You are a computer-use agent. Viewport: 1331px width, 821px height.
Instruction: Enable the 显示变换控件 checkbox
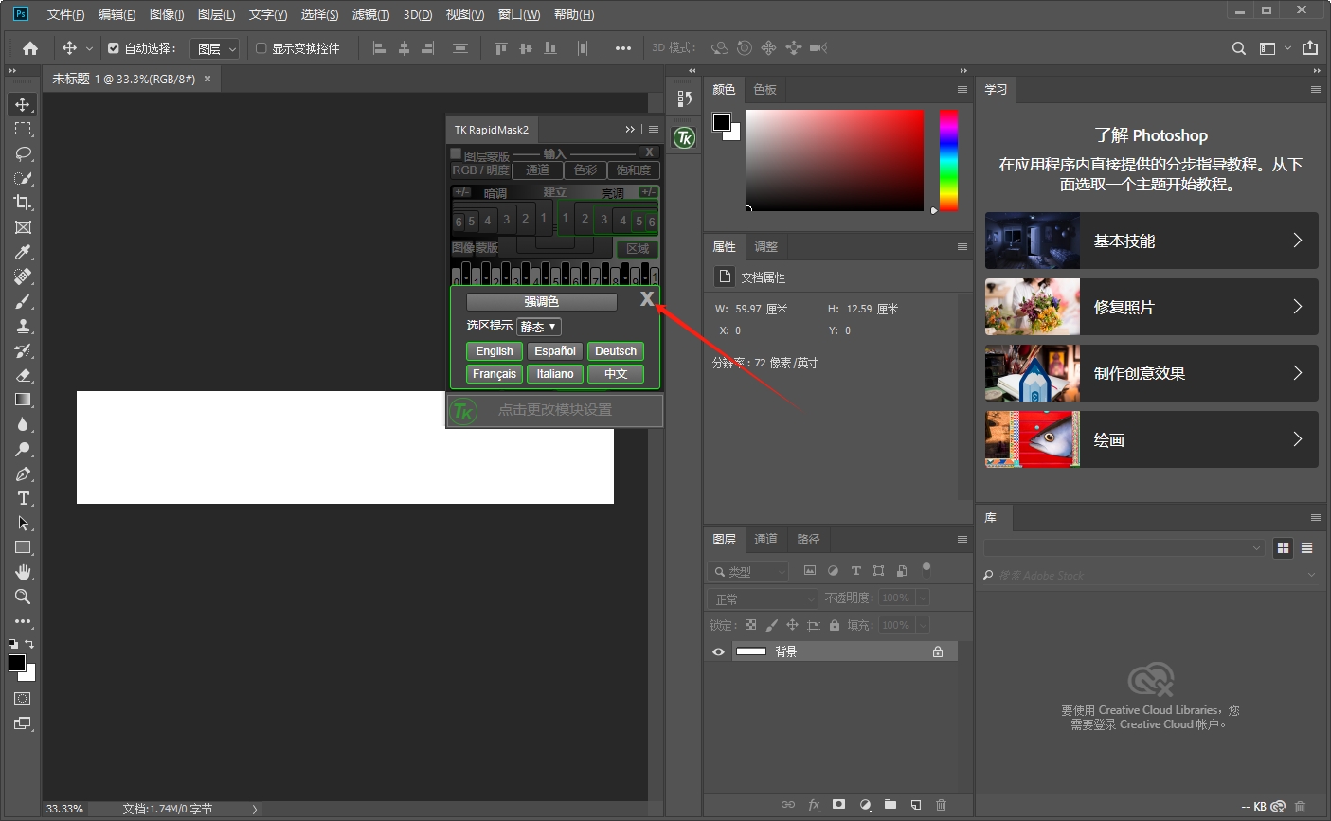click(x=261, y=48)
